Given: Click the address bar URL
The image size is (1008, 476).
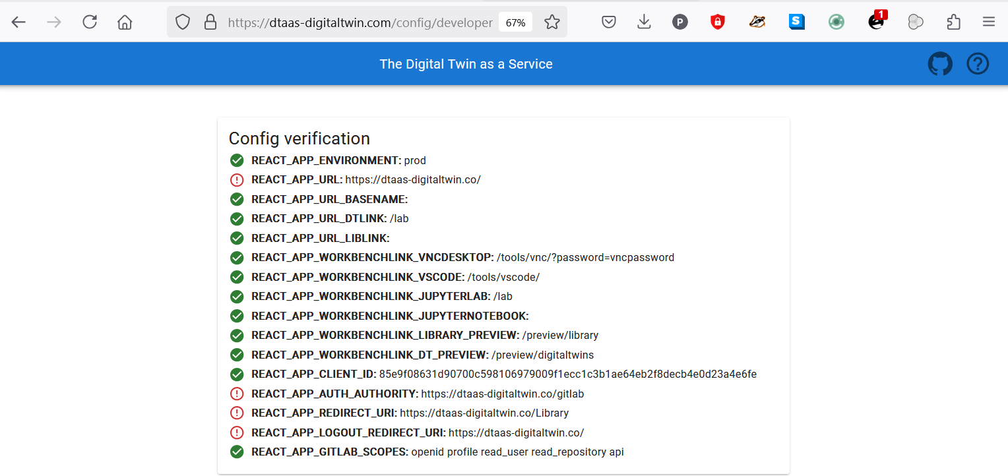Looking at the screenshot, I should (x=360, y=21).
